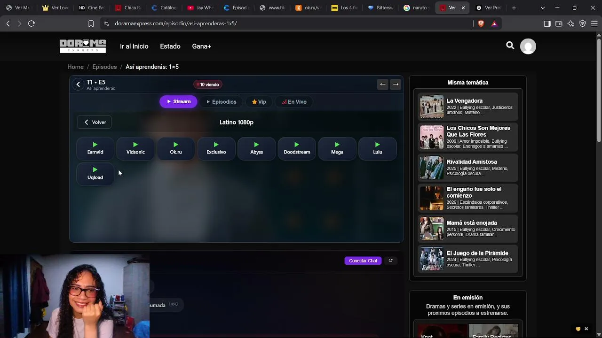Open the La Vengadora title link
Viewport: 602px width, 338px height.
[464, 101]
